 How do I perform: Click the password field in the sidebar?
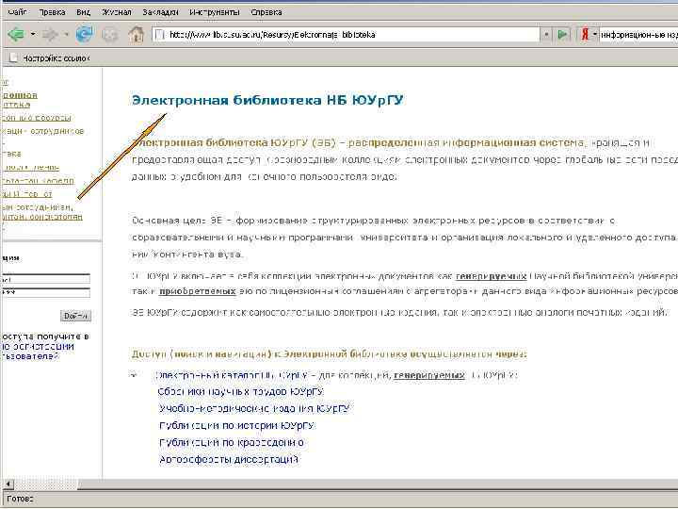(45, 293)
